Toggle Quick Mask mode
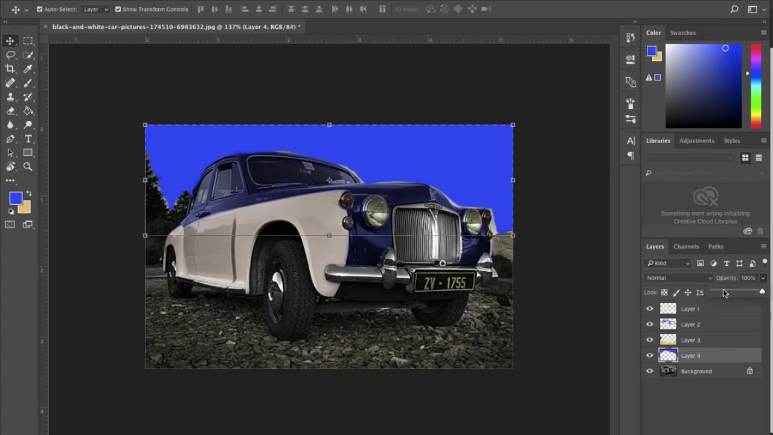 (x=10, y=225)
